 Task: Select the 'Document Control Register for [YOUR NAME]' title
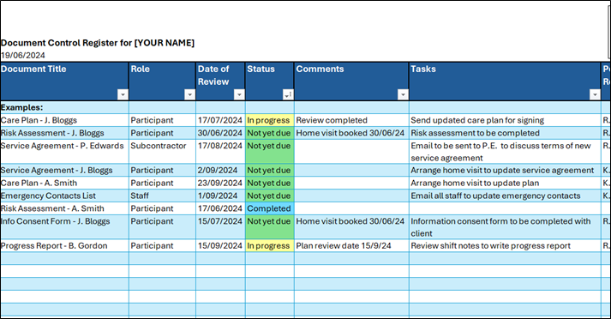[98, 43]
